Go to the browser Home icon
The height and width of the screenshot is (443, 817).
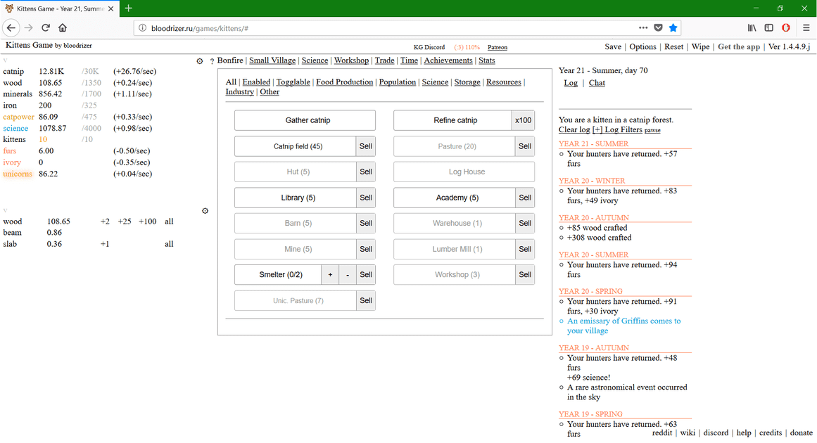pyautogui.click(x=63, y=27)
